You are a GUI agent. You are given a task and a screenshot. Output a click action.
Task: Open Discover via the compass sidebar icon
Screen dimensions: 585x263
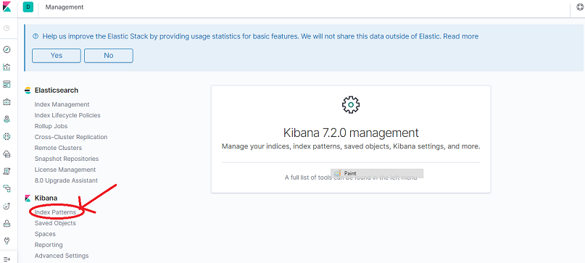click(x=7, y=49)
